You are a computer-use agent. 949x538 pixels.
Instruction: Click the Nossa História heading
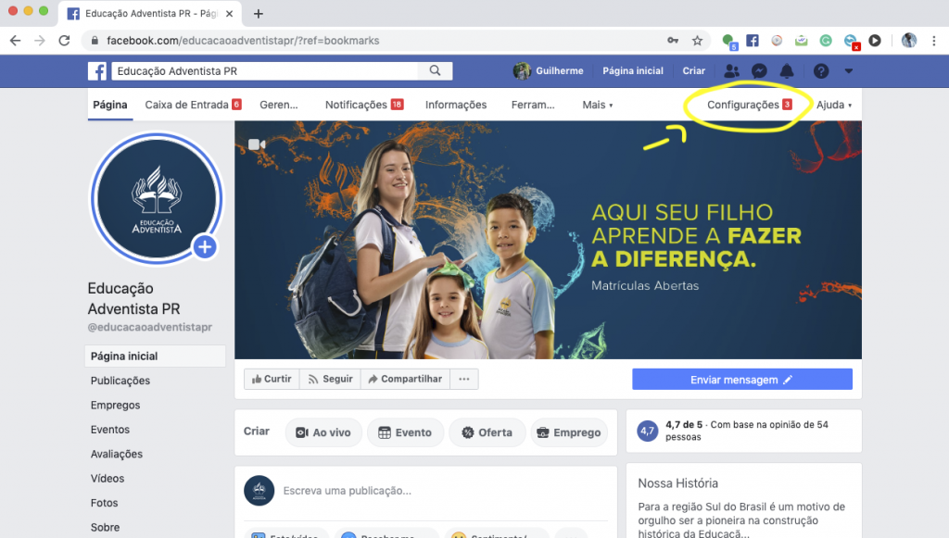coord(677,483)
